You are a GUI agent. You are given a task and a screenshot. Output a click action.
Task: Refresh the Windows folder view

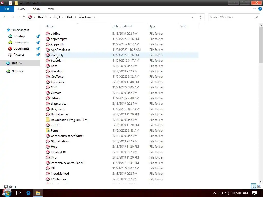point(201,17)
